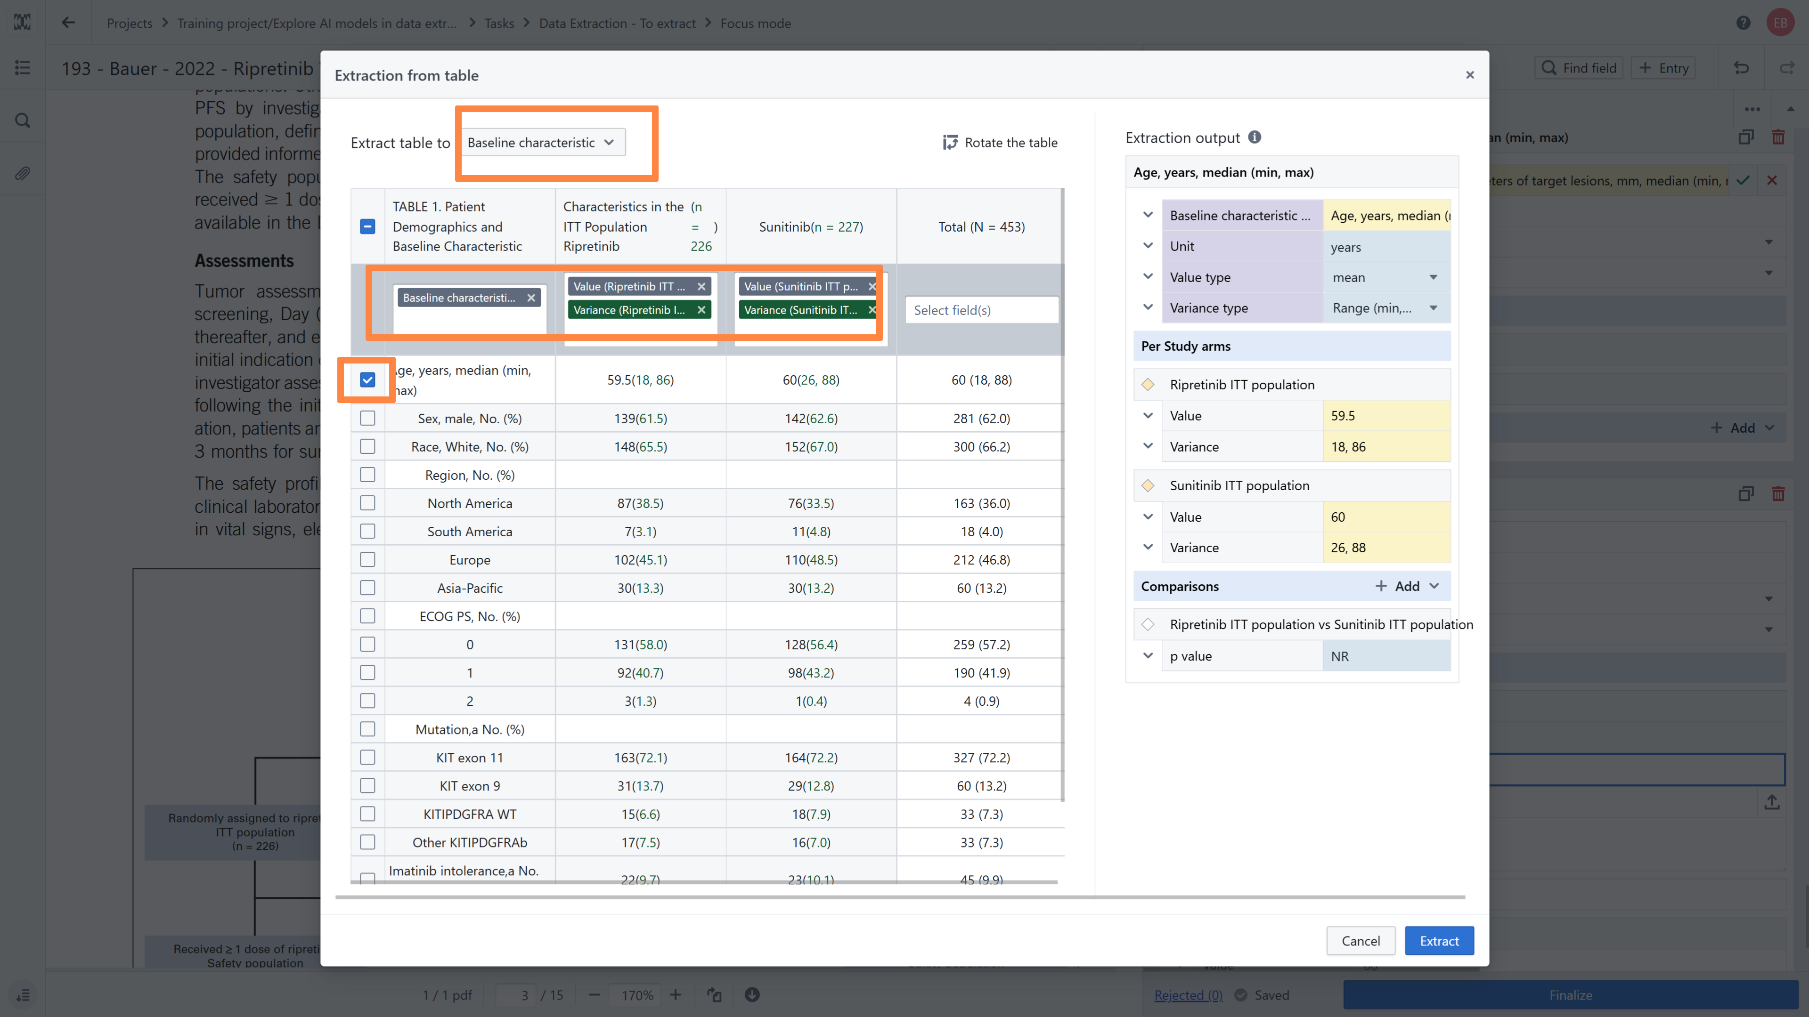Click the Sunitinib ITT population diamond icon
The width and height of the screenshot is (1809, 1017).
coord(1148,486)
